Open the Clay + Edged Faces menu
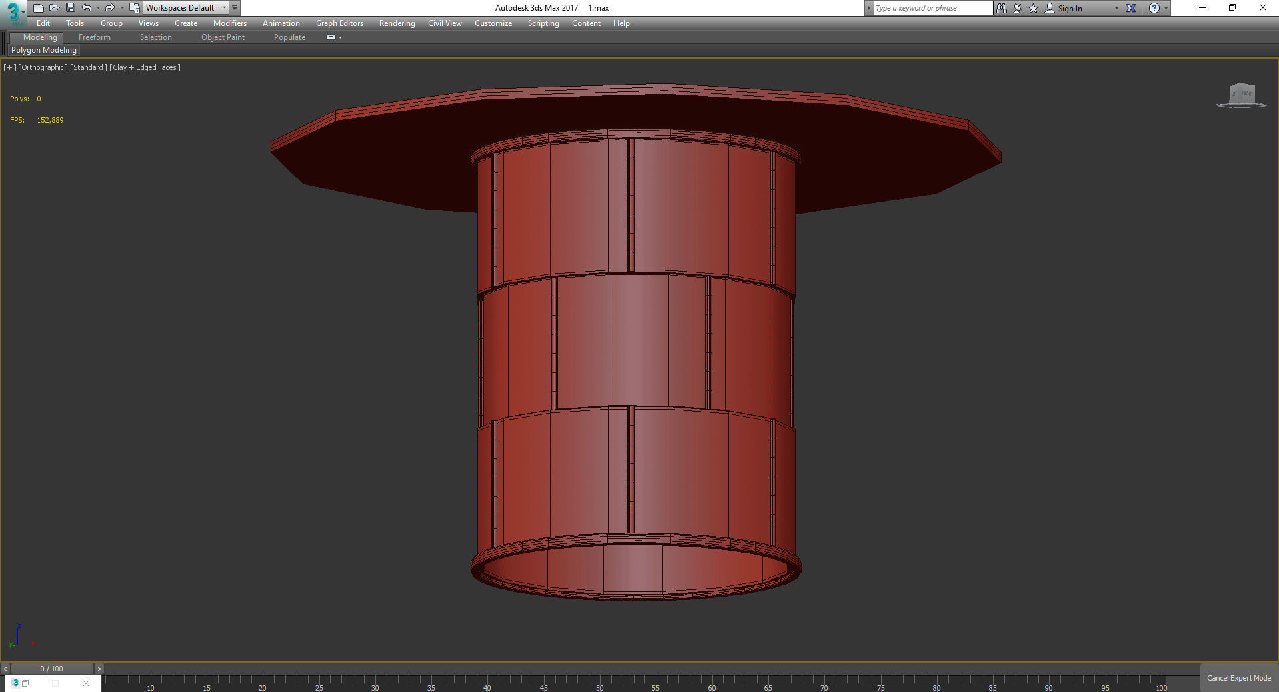1279x692 pixels. [145, 67]
